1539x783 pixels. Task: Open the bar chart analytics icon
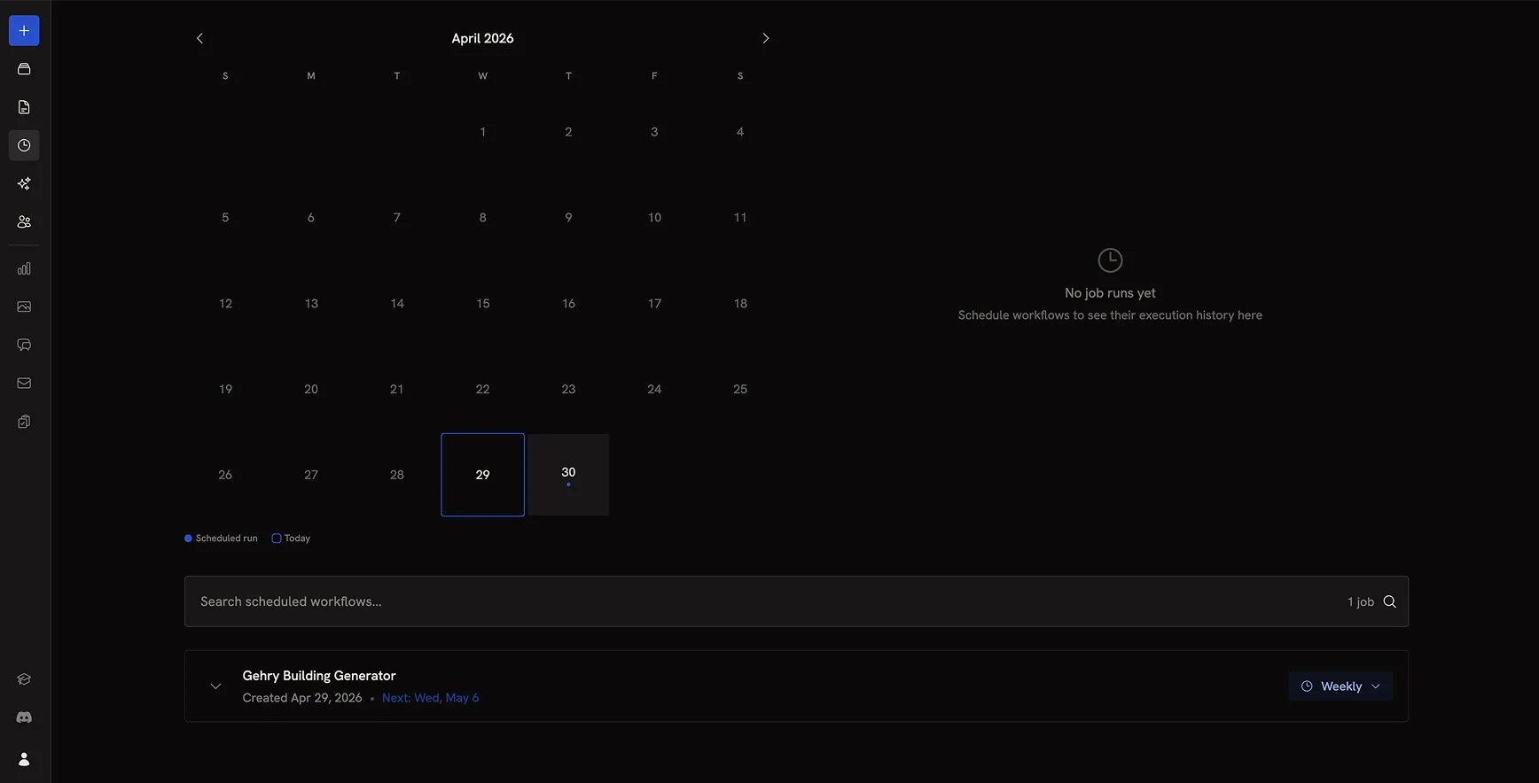click(x=24, y=268)
